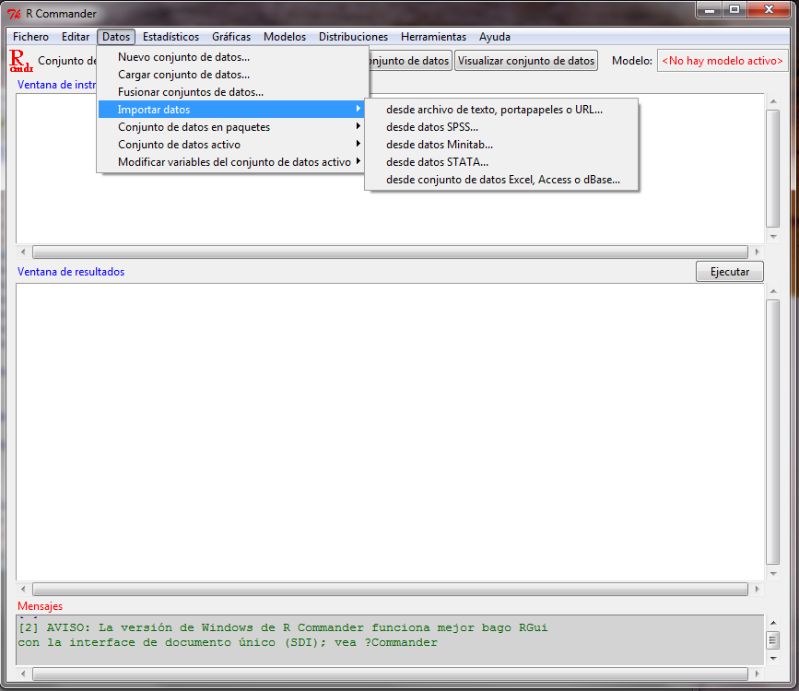Image resolution: width=799 pixels, height=691 pixels.
Task: Choose Cargar conjunto de datos...
Action: pyautogui.click(x=232, y=75)
